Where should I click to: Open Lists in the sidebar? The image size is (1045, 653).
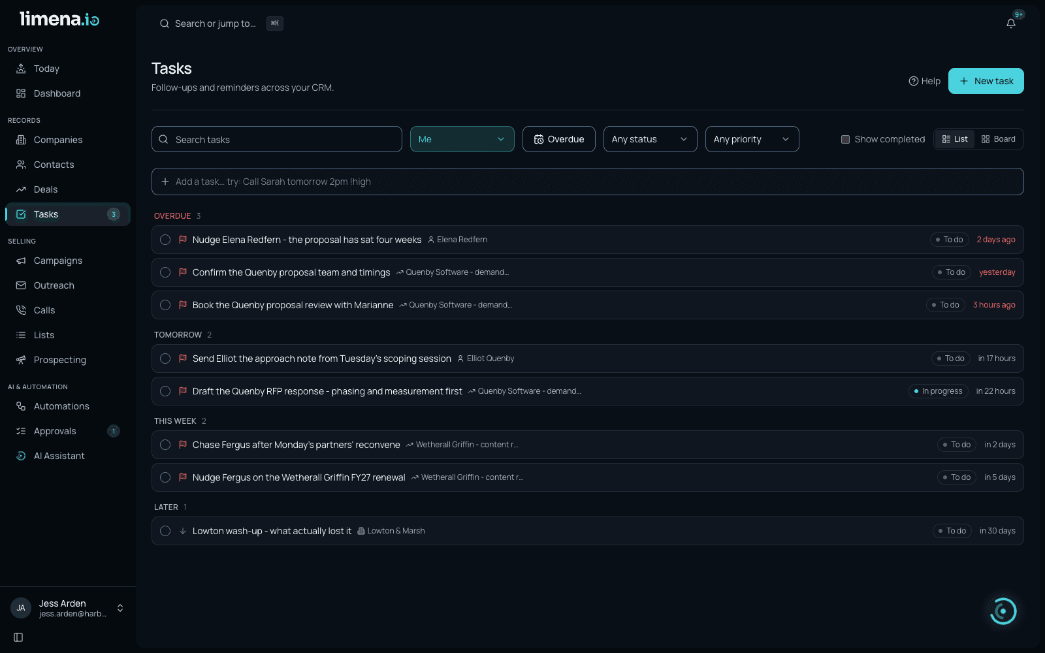click(68, 335)
